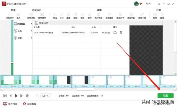Click timeline scrollbar right arrow
The width and height of the screenshot is (177, 107).
(x=175, y=89)
